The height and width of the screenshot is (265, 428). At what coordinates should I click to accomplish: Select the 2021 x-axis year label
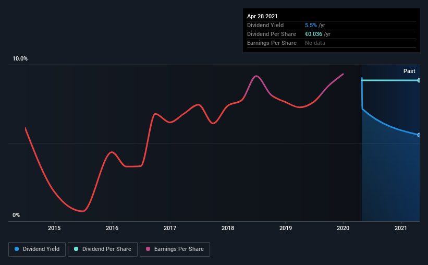(401, 228)
